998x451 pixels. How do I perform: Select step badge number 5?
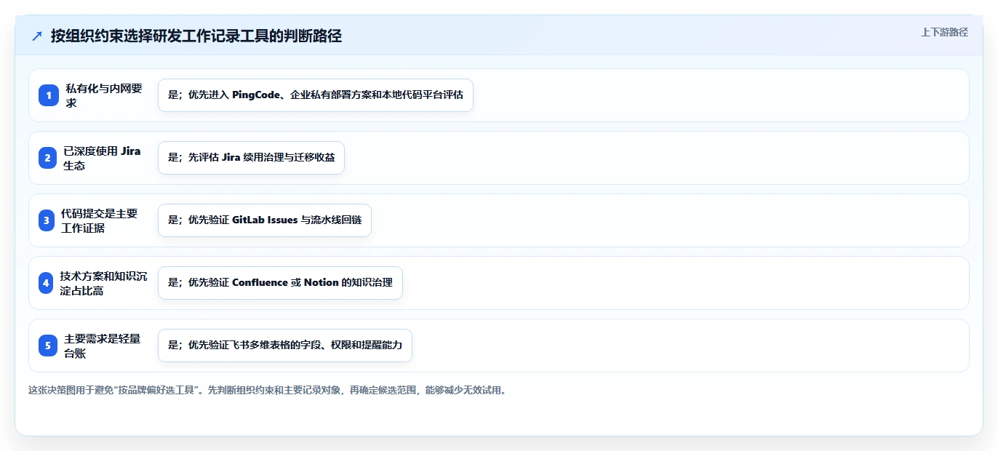48,346
